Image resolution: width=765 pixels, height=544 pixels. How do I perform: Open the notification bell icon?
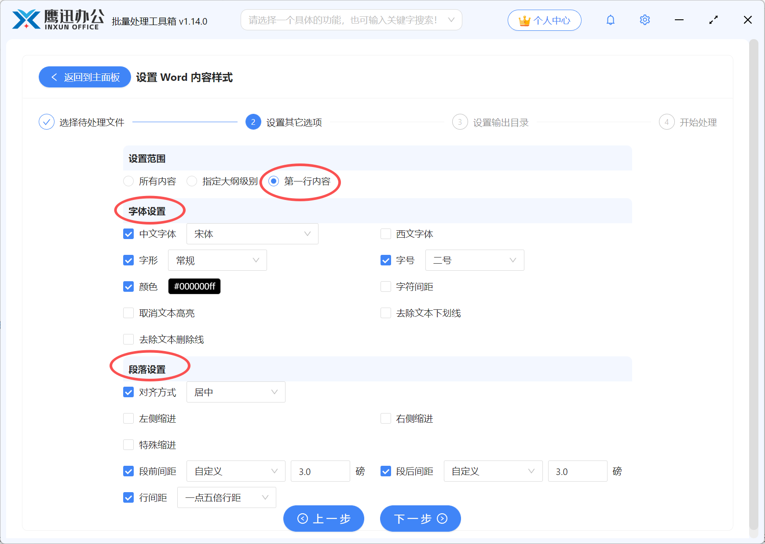coord(611,20)
